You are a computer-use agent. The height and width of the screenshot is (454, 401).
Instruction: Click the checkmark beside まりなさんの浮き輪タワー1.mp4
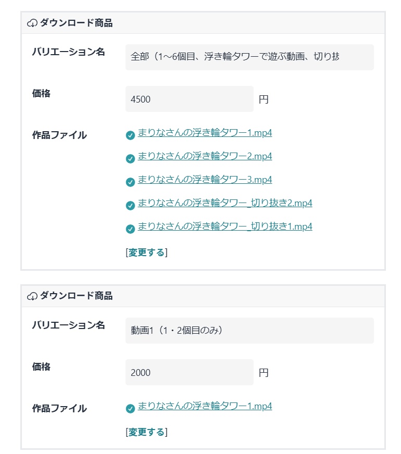pos(130,133)
